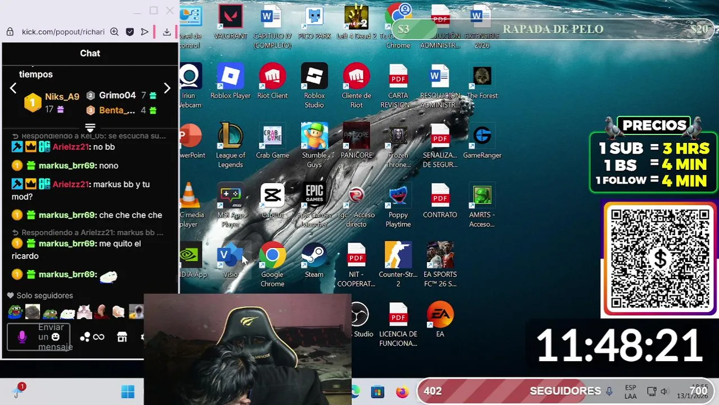Launch Google Chrome from desktop
The width and height of the screenshot is (719, 405).
coord(272,265)
